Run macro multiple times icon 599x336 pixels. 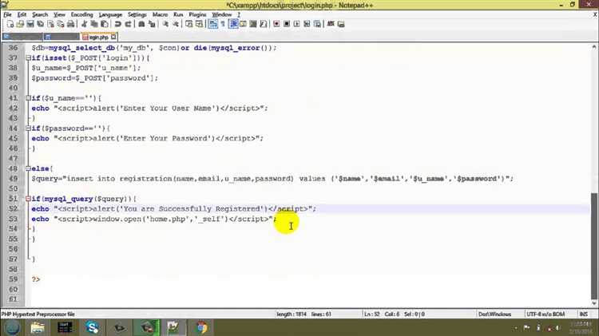point(307,24)
